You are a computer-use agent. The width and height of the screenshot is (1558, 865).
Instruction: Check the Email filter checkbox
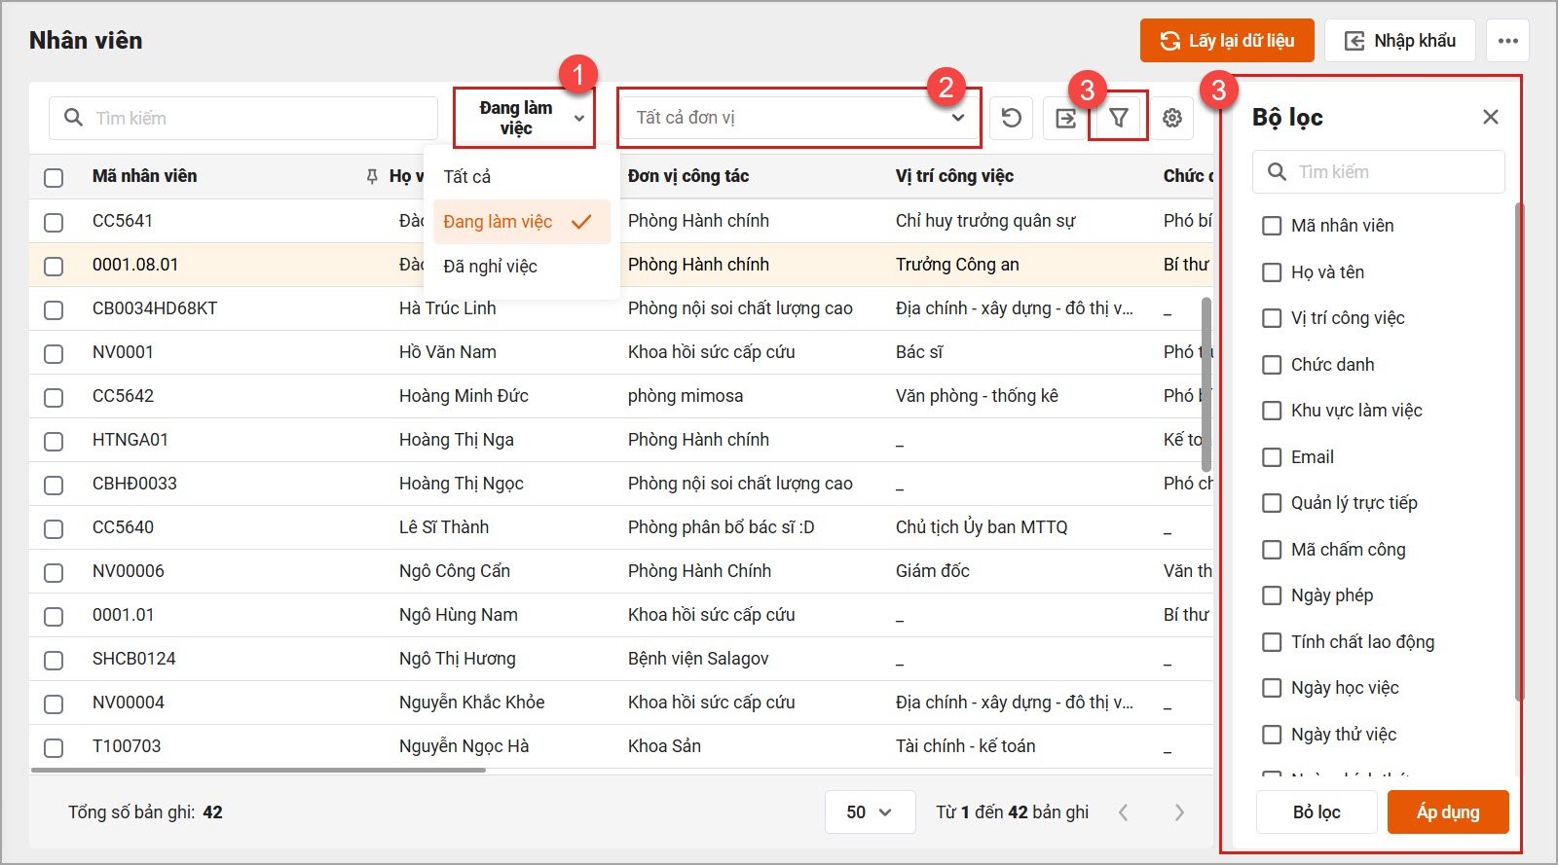[1272, 457]
